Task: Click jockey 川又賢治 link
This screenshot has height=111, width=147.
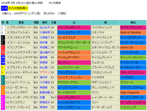Action: [45, 82]
